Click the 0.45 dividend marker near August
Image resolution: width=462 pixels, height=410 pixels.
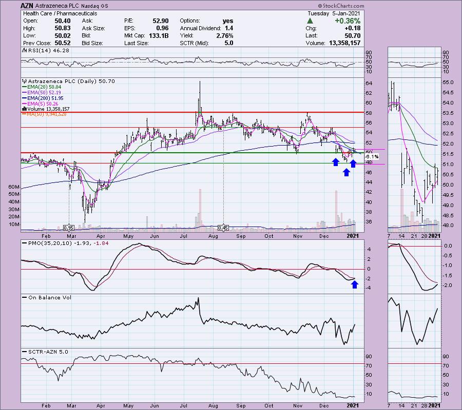tap(223, 228)
